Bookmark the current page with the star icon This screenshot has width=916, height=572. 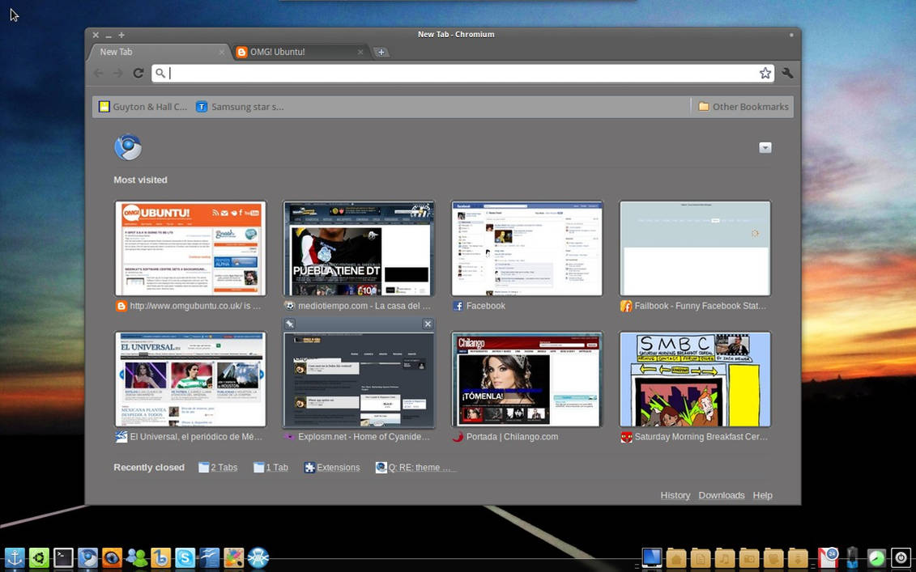pyautogui.click(x=765, y=73)
